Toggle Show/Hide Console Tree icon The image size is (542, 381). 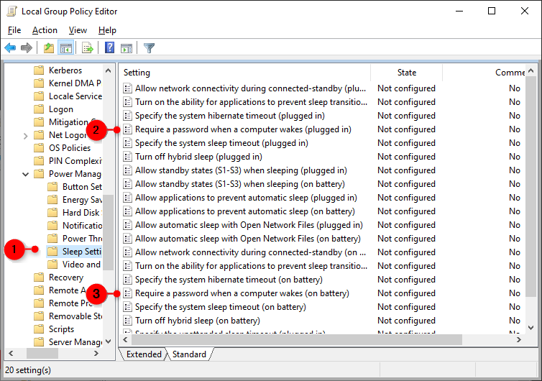(x=65, y=48)
